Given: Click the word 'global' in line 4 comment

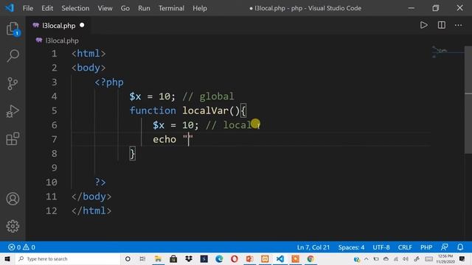Looking at the screenshot, I should pos(216,96).
